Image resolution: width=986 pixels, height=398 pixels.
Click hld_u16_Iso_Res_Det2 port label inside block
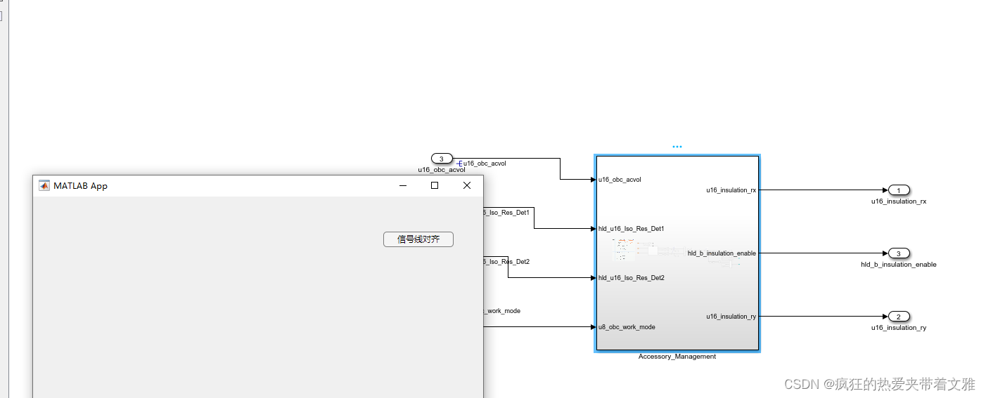click(632, 278)
